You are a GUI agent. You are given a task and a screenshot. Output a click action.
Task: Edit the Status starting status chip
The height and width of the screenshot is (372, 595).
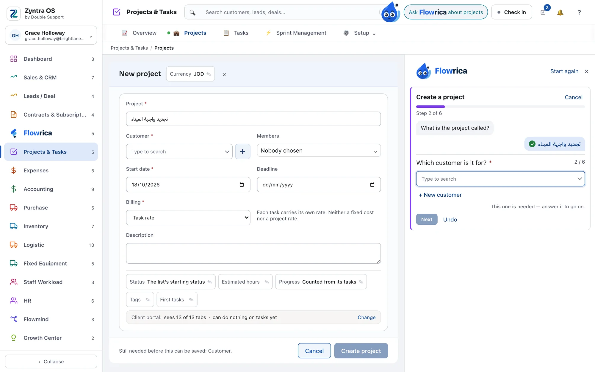(170, 282)
